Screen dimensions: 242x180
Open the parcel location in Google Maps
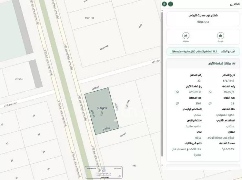coord(220,36)
